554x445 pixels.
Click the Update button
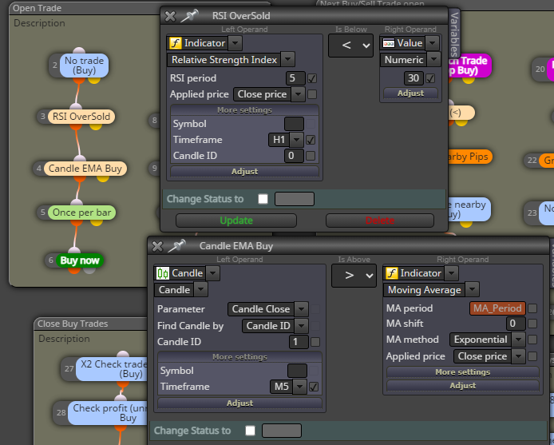tap(236, 221)
